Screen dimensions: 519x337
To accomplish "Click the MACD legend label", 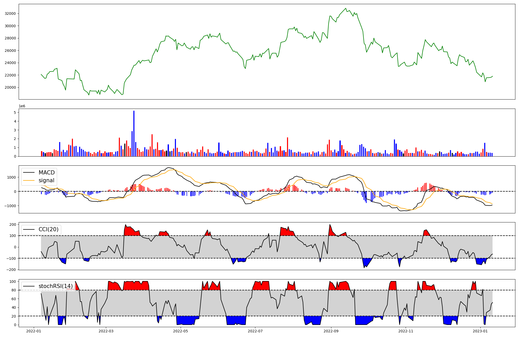I will point(47,173).
